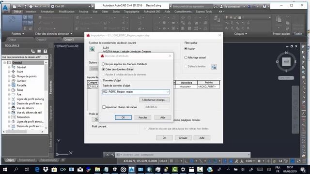Click the Help question mark icon in title bar
This screenshot has height=174, width=310.
point(264,6)
